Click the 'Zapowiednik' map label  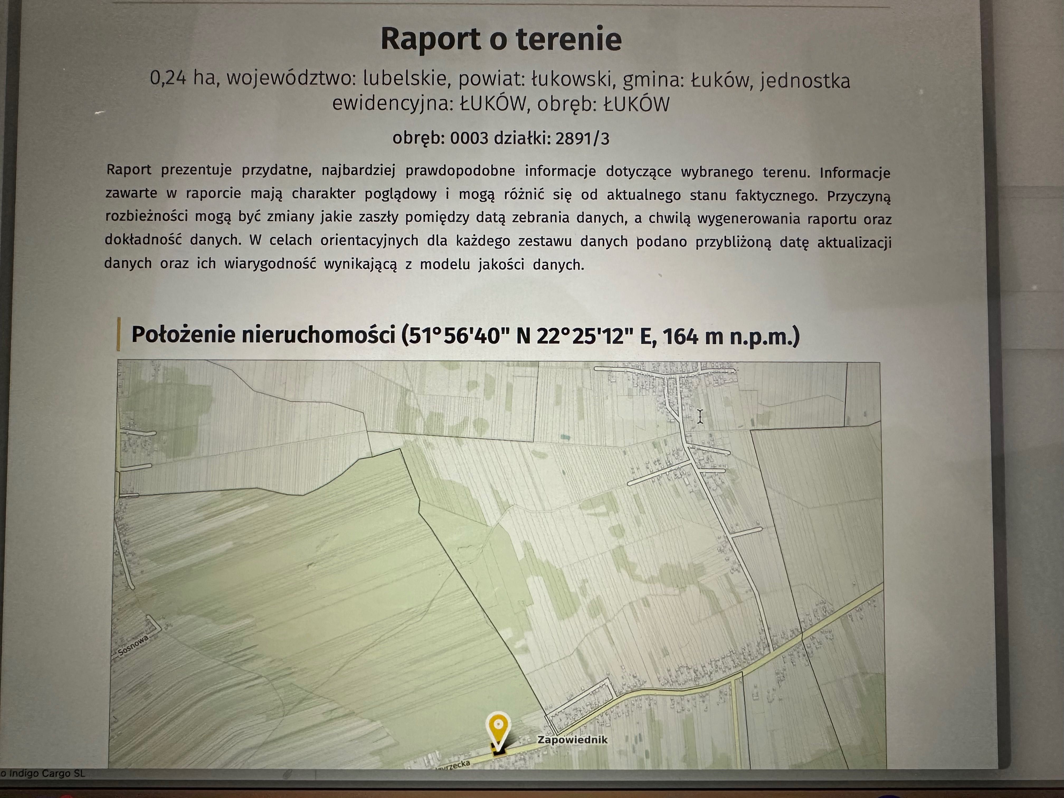[x=572, y=740]
